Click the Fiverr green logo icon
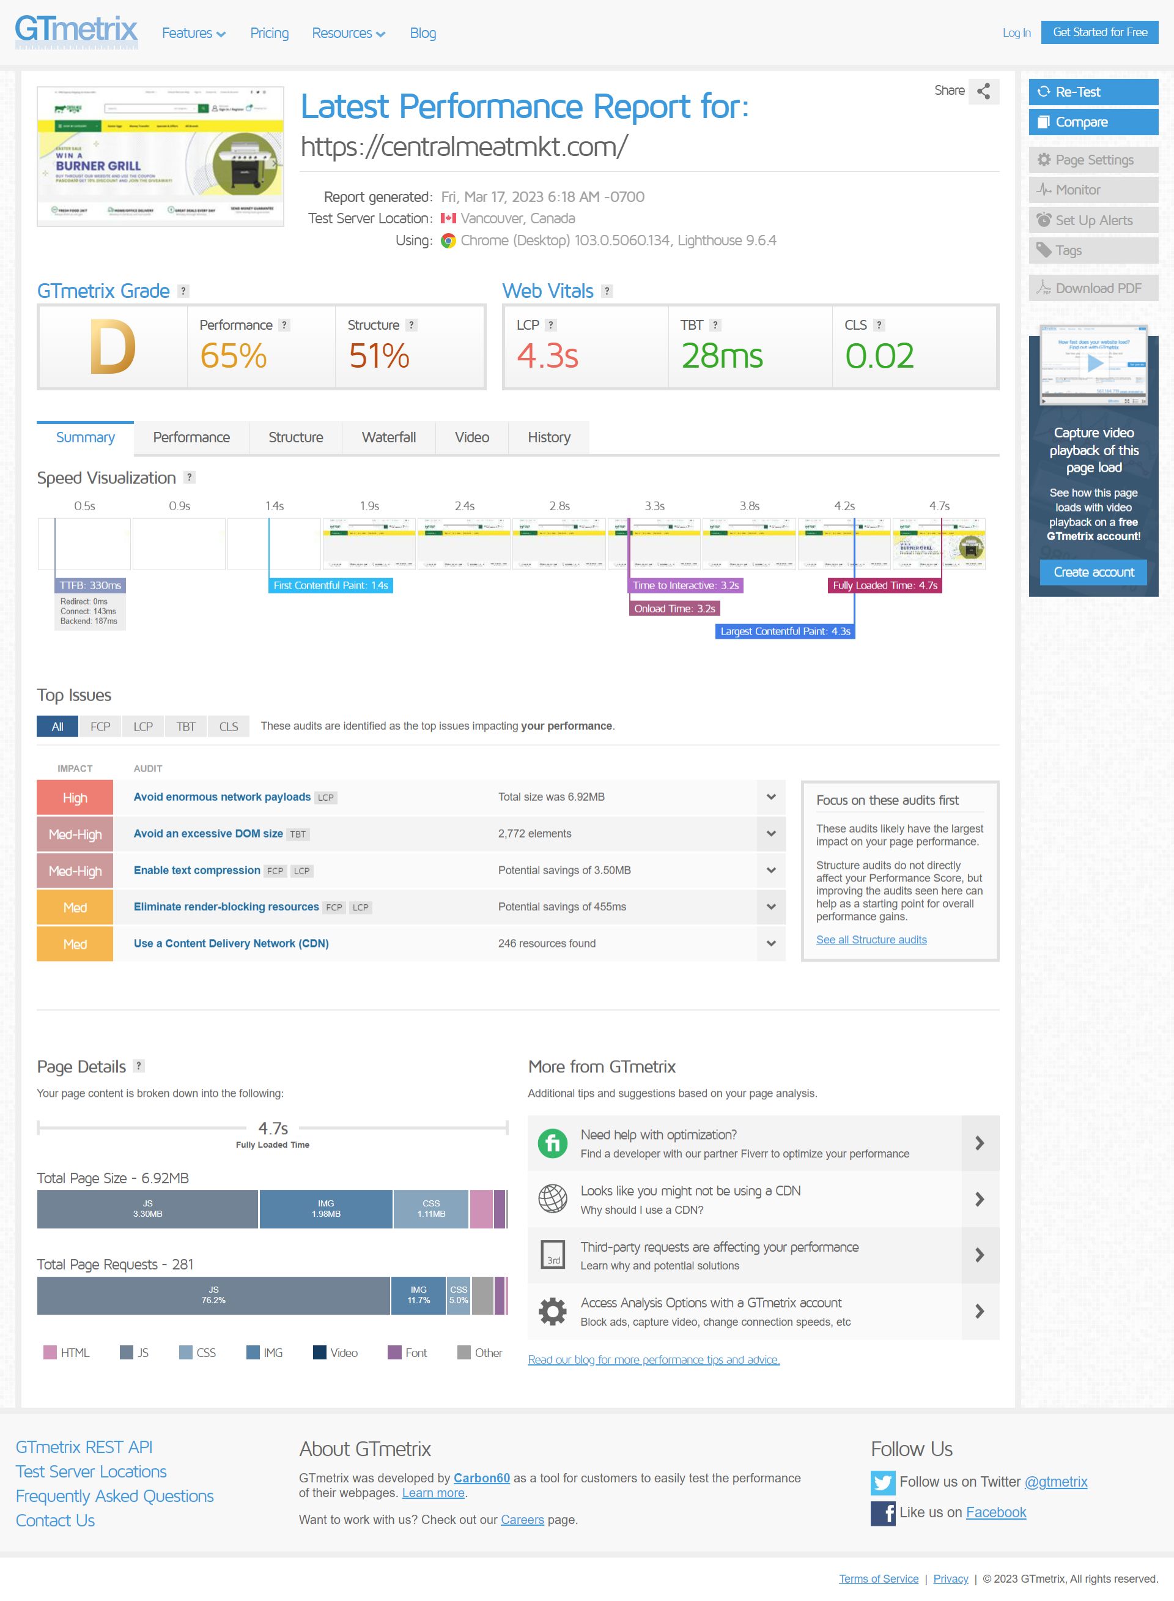The image size is (1174, 1601). pos(552,1144)
